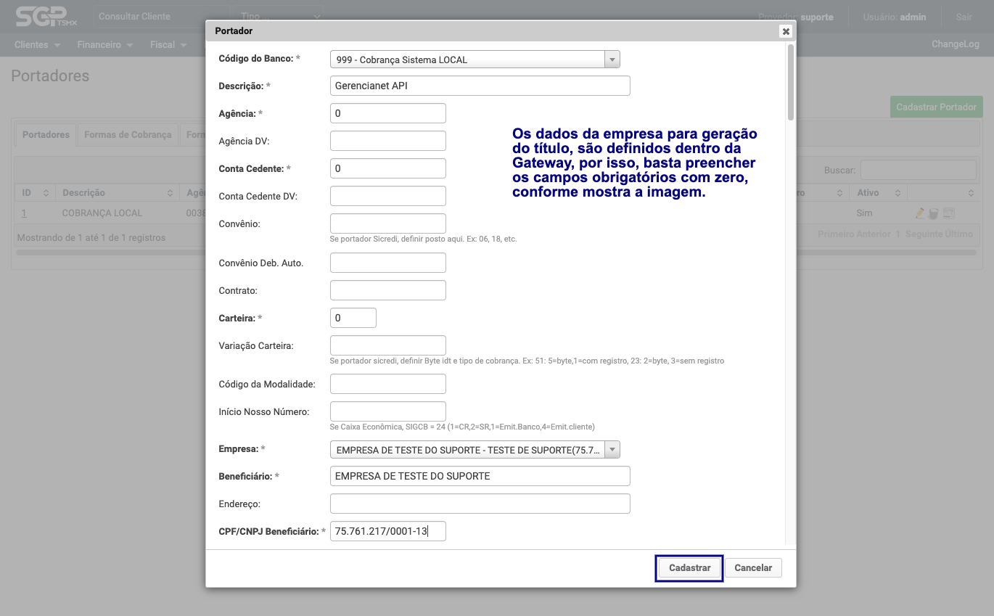Click the Conta Cedente DV field
994x616 pixels.
[387, 196]
